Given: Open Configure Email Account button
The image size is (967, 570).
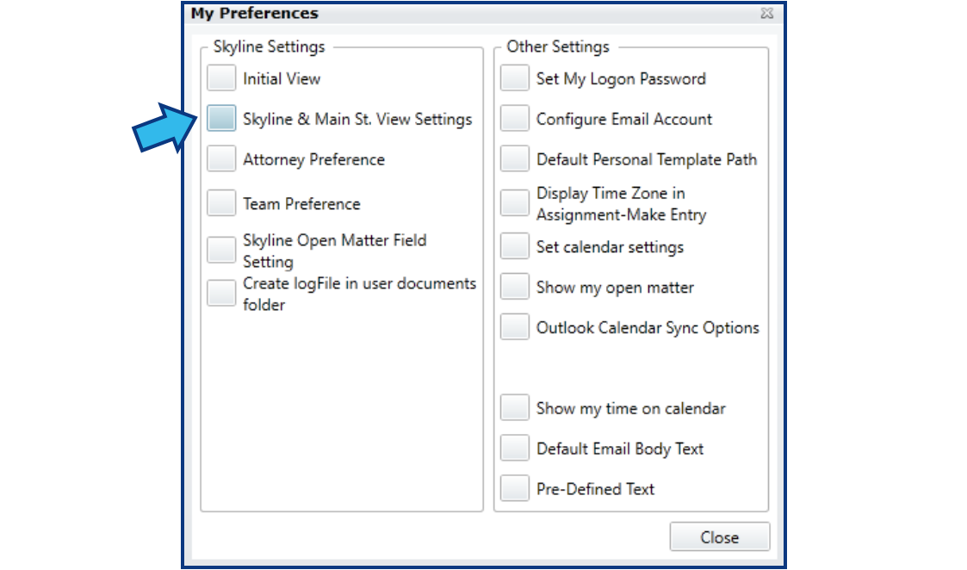Looking at the screenshot, I should [x=515, y=118].
